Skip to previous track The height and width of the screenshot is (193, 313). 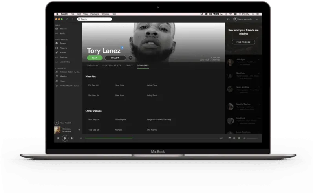58,138
